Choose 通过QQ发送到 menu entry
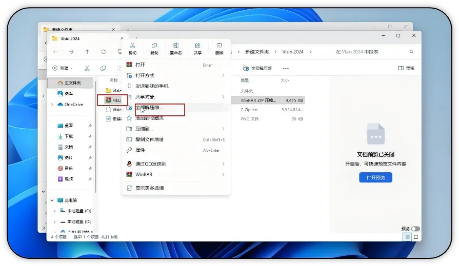The height and width of the screenshot is (266, 459). [x=175, y=164]
